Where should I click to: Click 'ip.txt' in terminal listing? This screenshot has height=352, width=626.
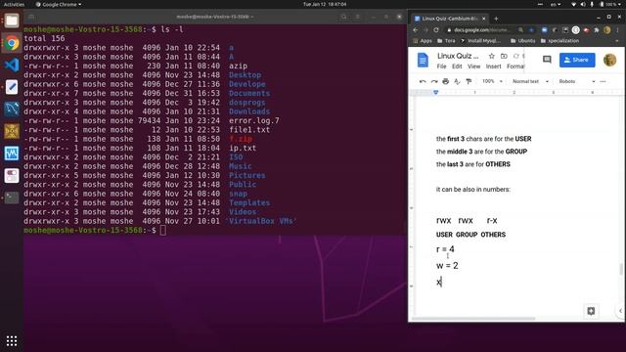(x=243, y=148)
